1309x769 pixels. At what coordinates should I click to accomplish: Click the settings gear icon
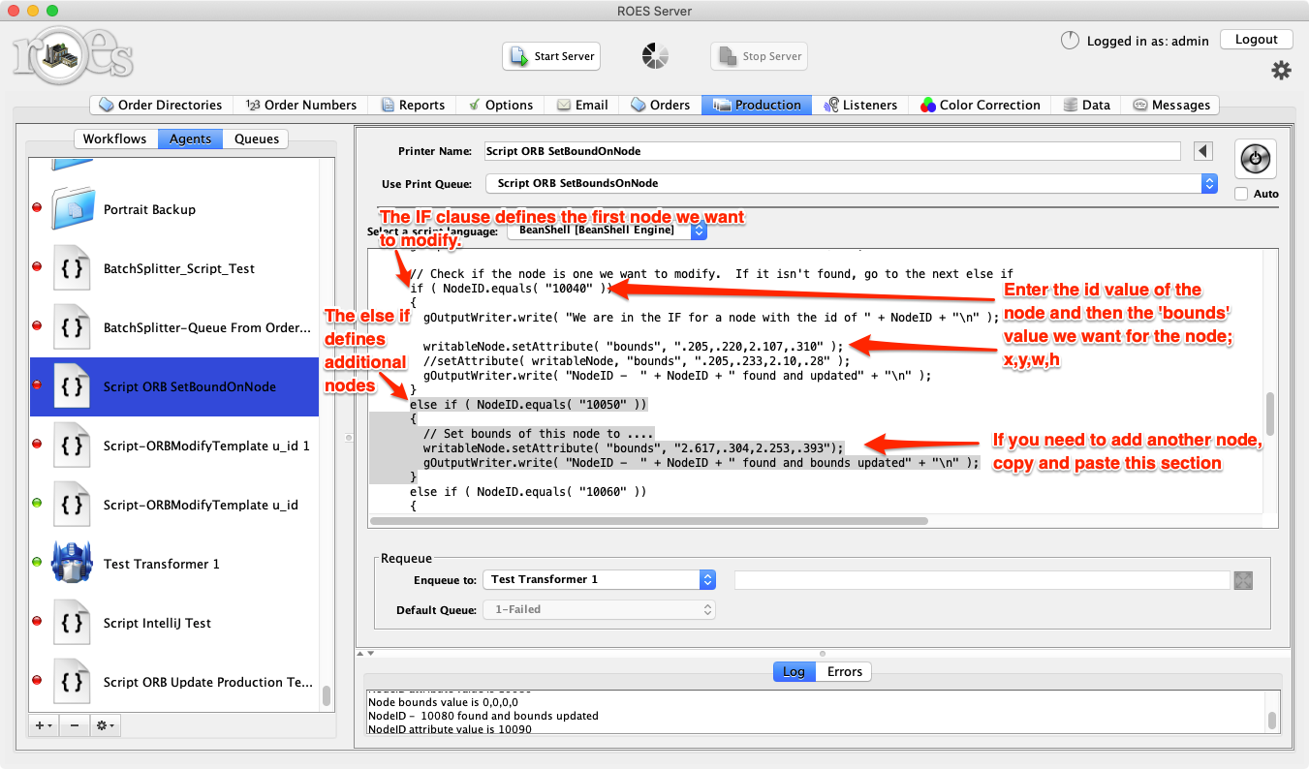tap(1281, 71)
